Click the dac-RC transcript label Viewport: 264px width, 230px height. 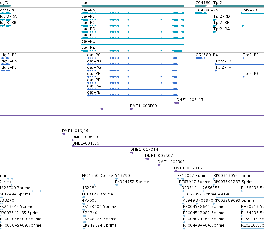[x=88, y=23]
